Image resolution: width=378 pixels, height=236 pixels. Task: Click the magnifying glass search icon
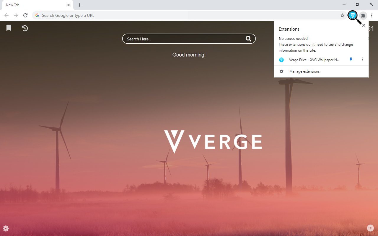[248, 39]
